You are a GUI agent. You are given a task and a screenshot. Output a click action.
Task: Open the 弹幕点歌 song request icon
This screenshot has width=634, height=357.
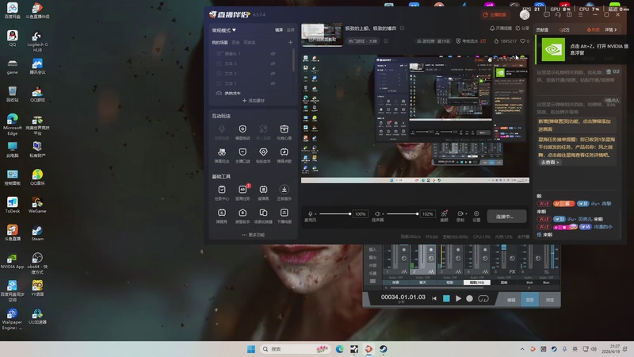point(285,155)
